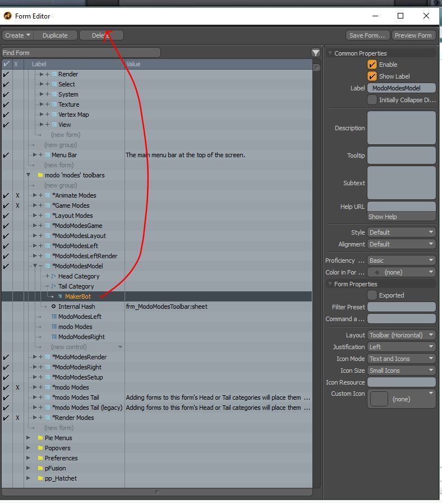Toggle the enabled checkmark for Menu Bar
442x503 pixels.
[x=6, y=156]
